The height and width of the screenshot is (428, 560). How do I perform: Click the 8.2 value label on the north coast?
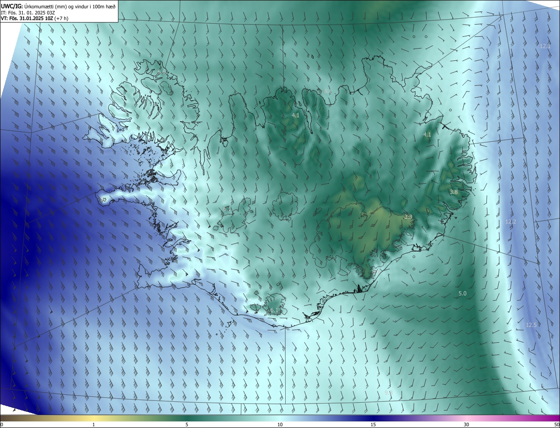tap(328, 91)
